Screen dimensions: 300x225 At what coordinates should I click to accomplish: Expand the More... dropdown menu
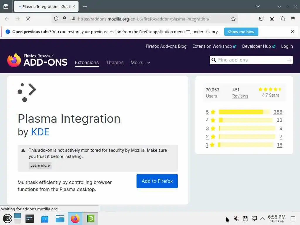pyautogui.click(x=140, y=63)
